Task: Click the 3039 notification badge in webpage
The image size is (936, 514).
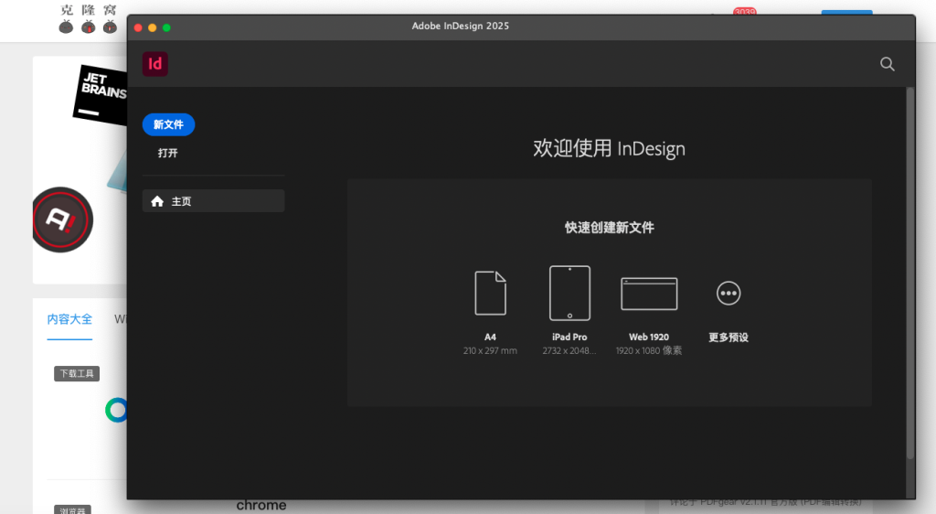Action: pos(744,11)
